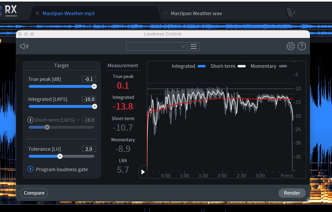Edit the True peak value field

pyautogui.click(x=89, y=79)
